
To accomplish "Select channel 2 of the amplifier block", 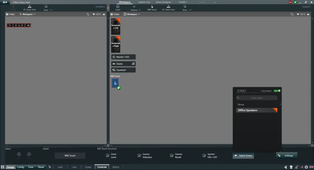I will tap(16, 25).
